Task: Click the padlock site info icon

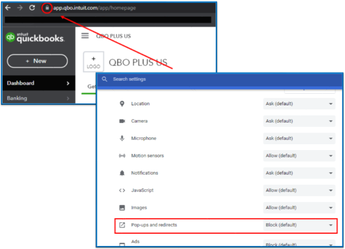Action: [x=47, y=8]
